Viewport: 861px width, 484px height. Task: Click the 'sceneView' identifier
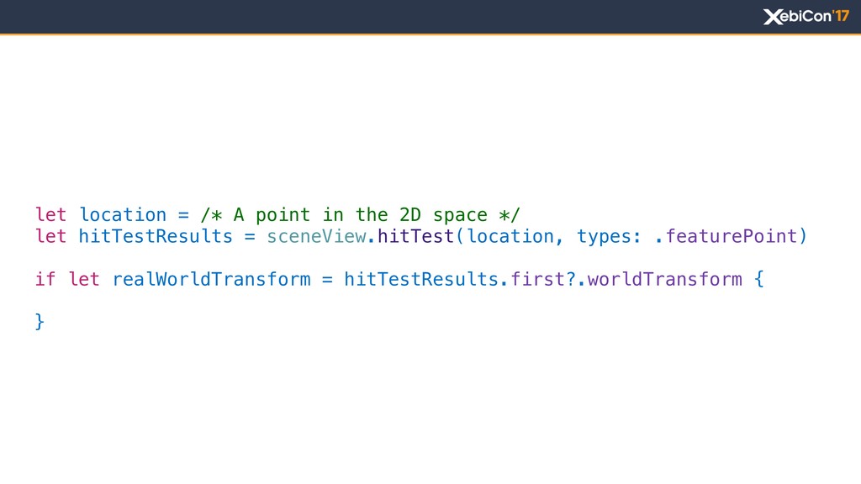[316, 236]
